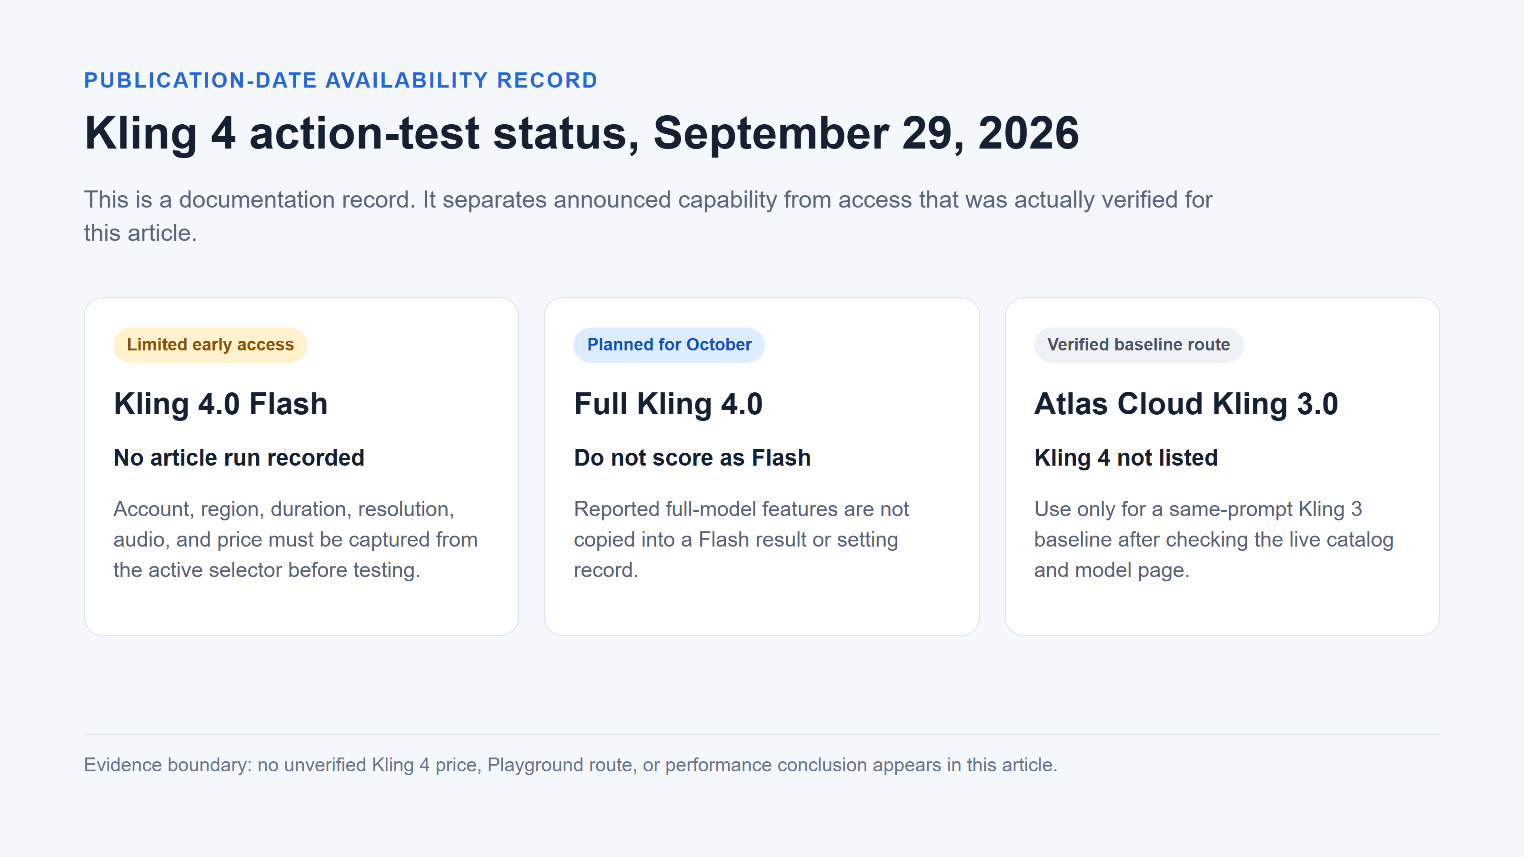This screenshot has width=1524, height=857.
Task: Click the documentation record intro paragraph
Action: [648, 217]
